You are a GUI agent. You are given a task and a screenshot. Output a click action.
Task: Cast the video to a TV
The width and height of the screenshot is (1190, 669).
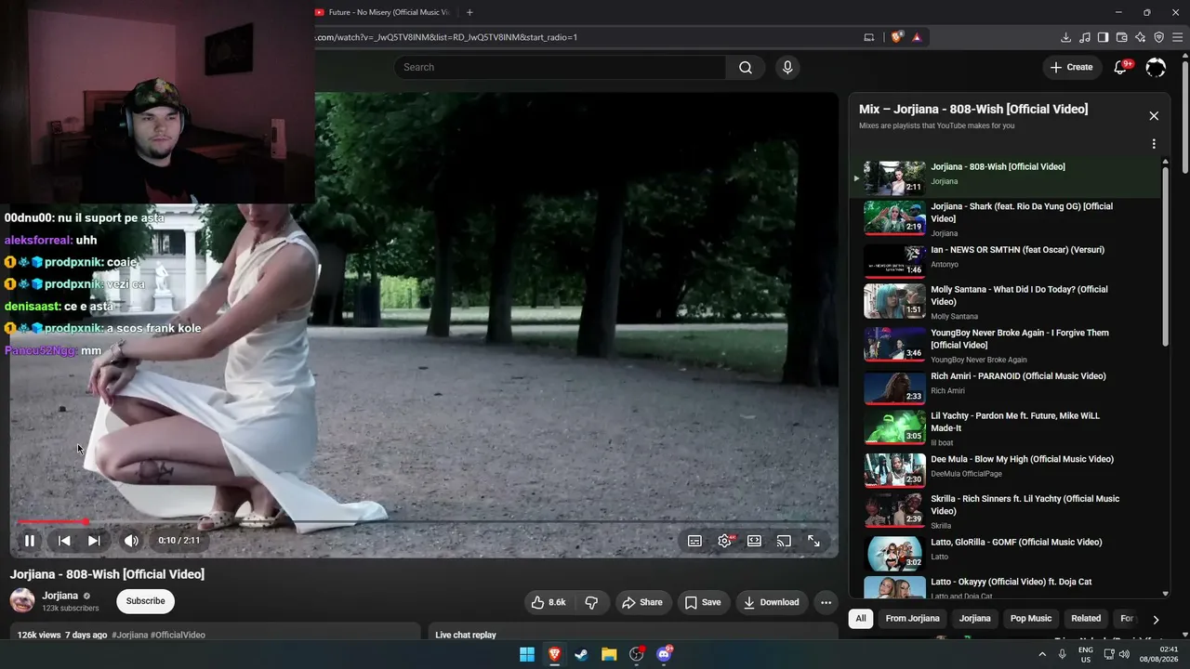tap(784, 541)
